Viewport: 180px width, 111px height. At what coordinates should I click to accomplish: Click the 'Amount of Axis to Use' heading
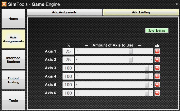coord(113,45)
